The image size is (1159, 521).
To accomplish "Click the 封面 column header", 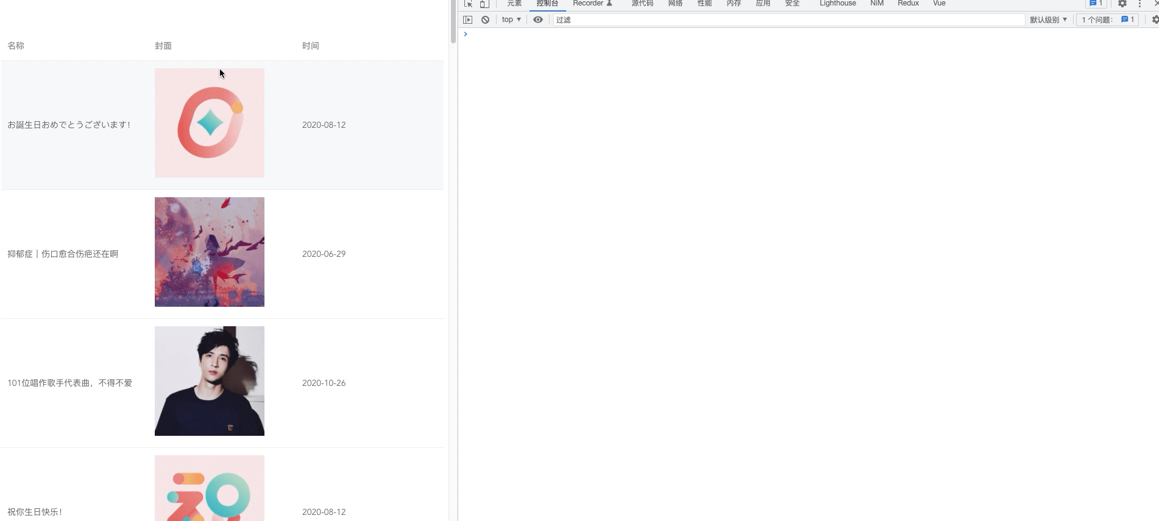I will pyautogui.click(x=163, y=46).
